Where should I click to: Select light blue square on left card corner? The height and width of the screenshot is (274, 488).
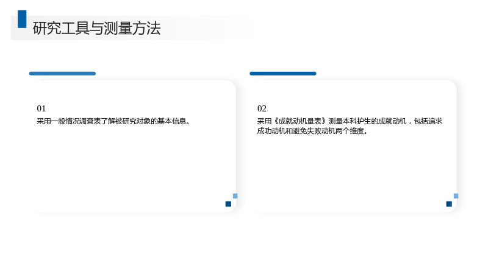coord(235,196)
